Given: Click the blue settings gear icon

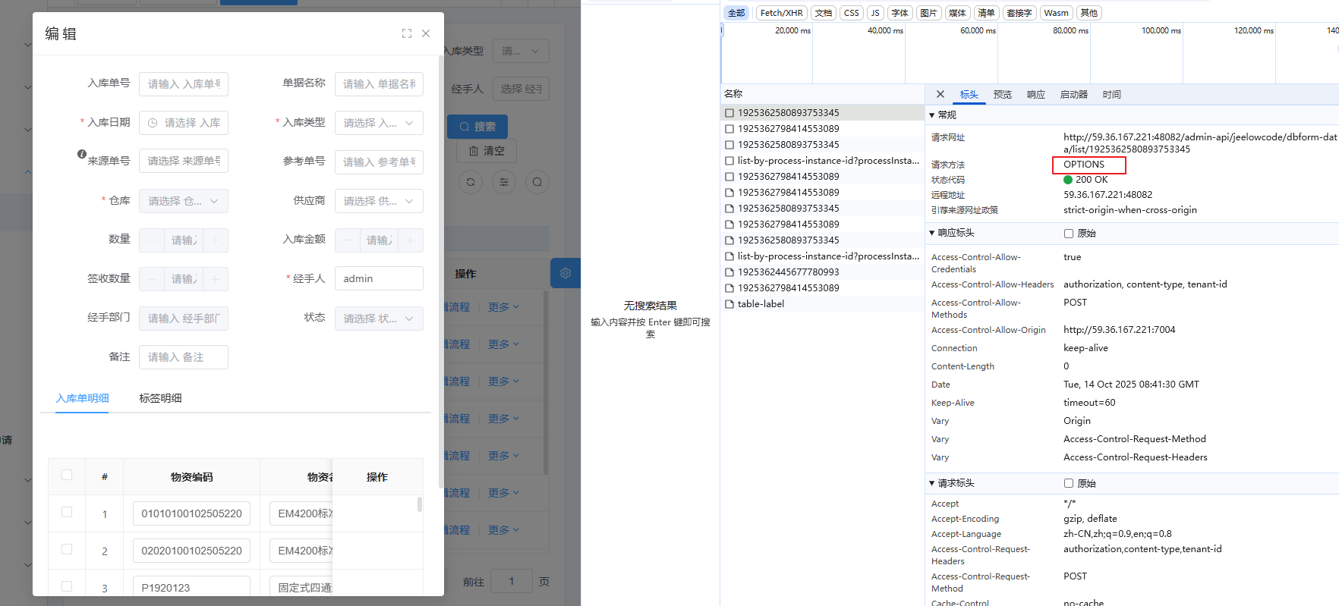Looking at the screenshot, I should point(566,273).
